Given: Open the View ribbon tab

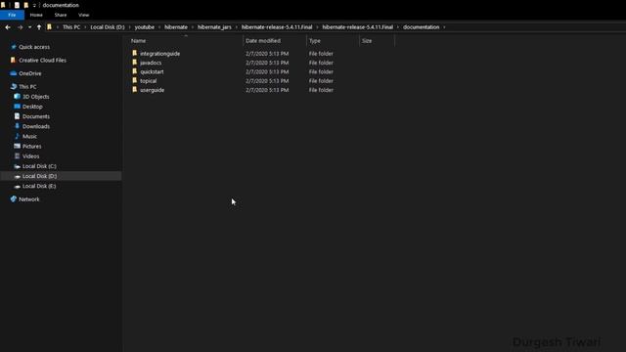Looking at the screenshot, I should [83, 15].
